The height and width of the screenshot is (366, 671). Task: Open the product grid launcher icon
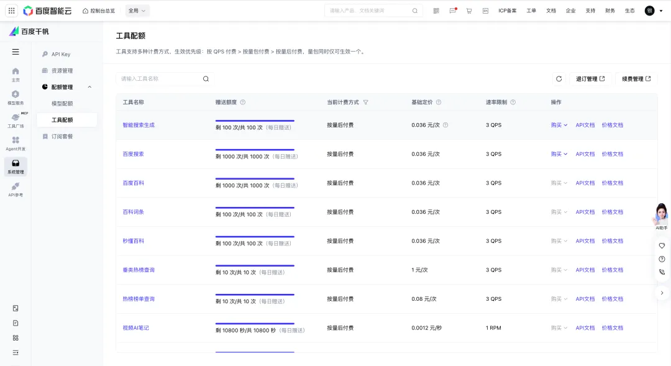click(12, 11)
